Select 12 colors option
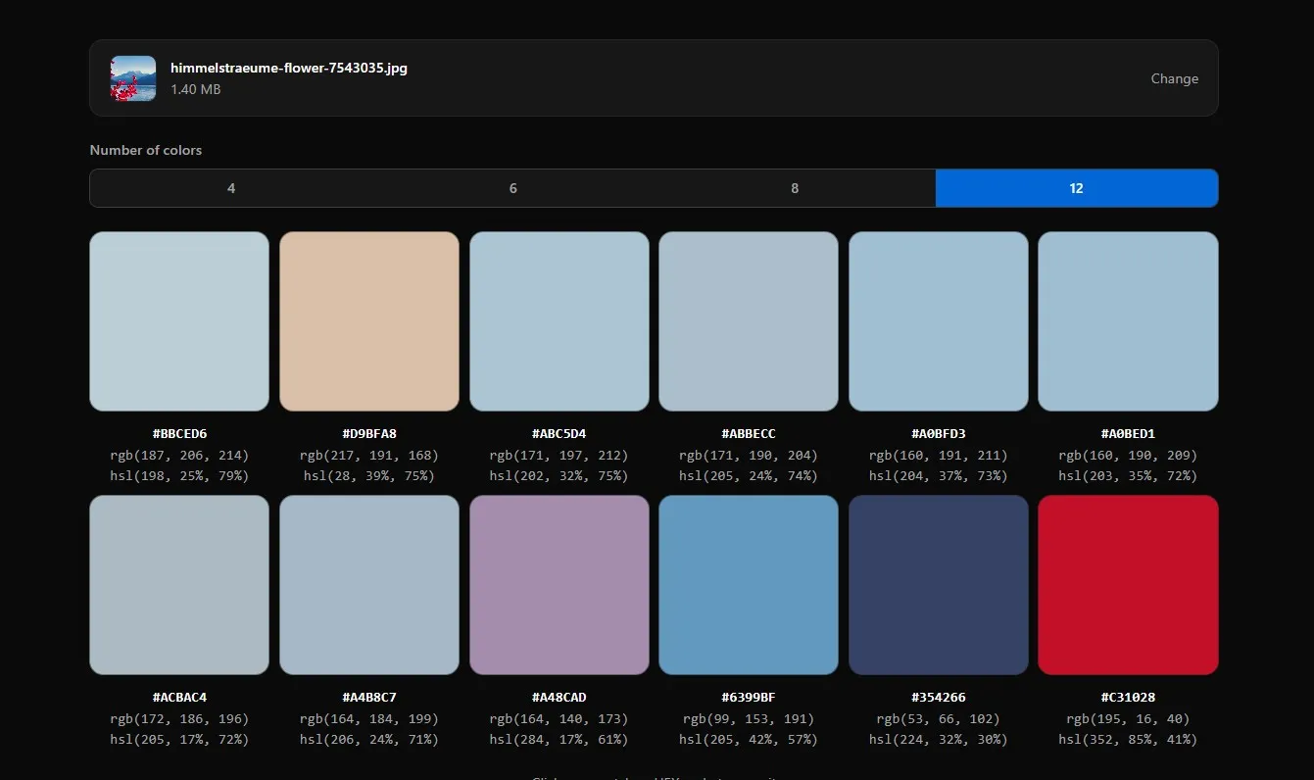 pos(1077,188)
